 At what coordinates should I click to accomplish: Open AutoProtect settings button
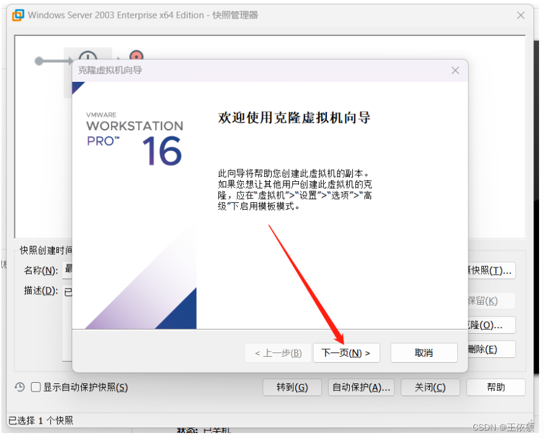tap(361, 387)
